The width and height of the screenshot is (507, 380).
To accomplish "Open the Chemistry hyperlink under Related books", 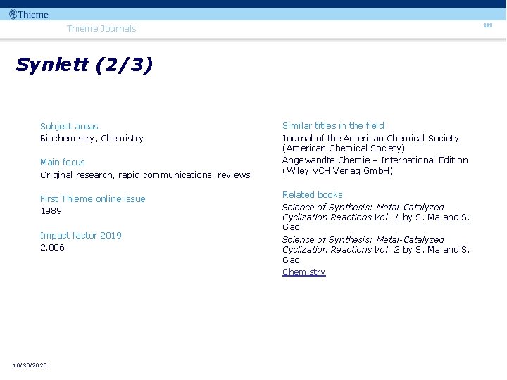I will point(304,272).
